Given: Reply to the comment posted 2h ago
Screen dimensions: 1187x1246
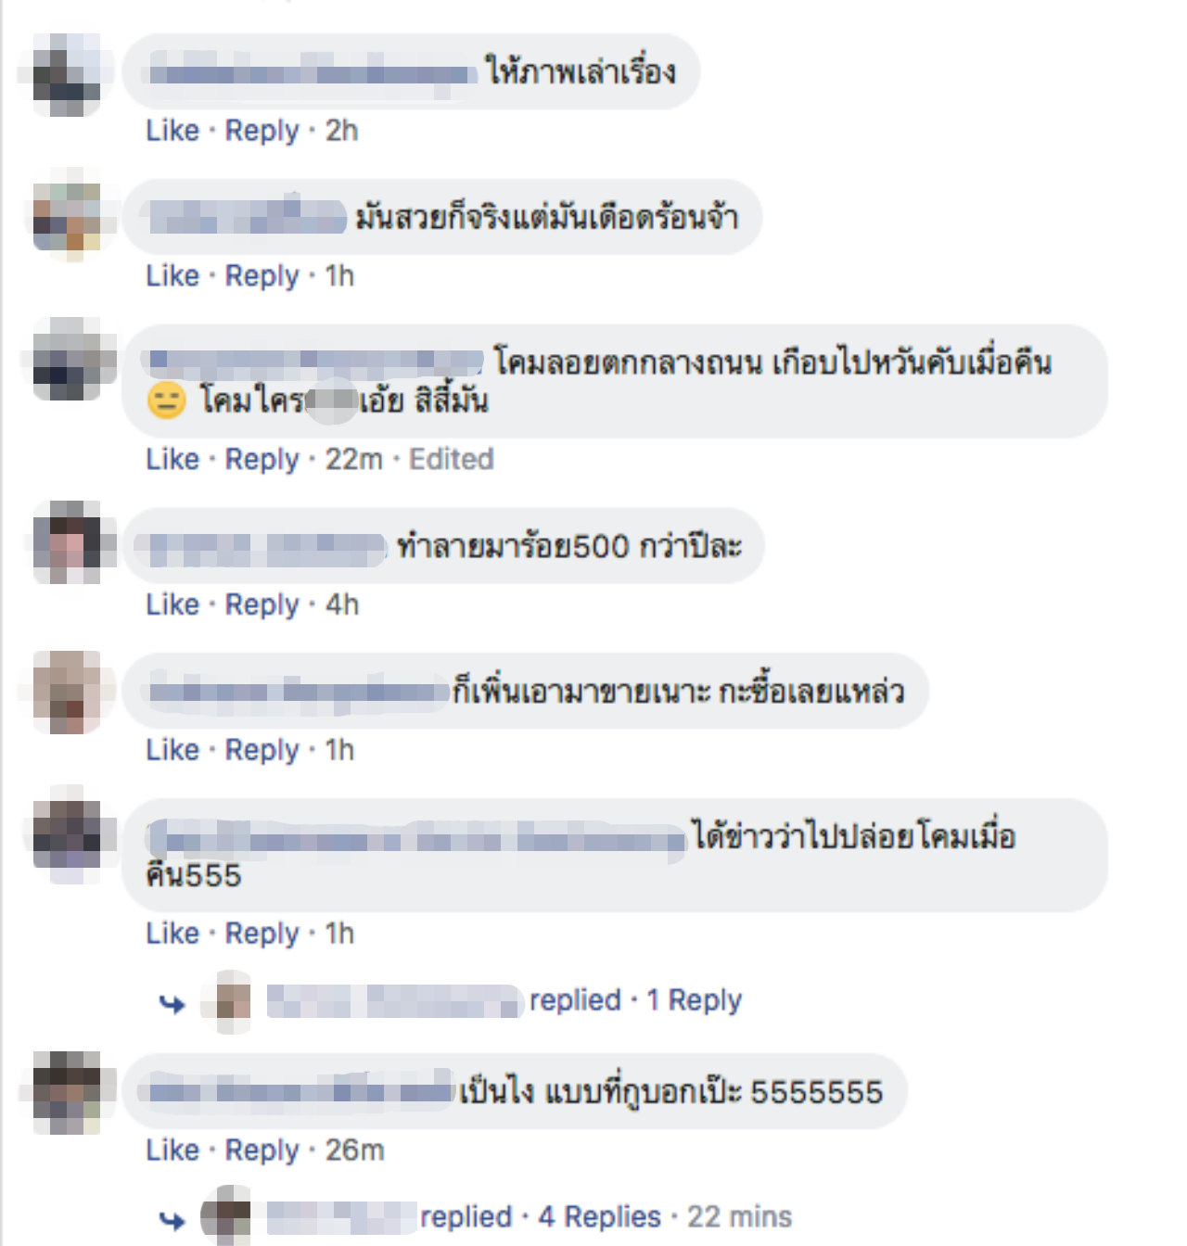Looking at the screenshot, I should click(262, 131).
